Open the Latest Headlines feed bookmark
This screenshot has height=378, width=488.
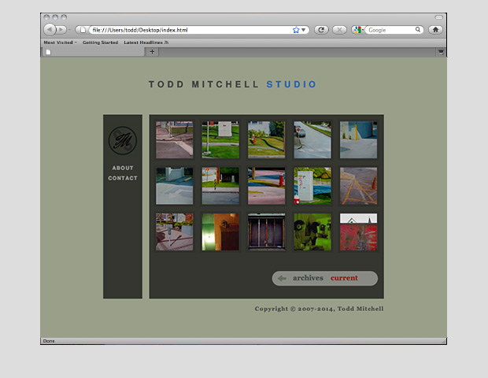(146, 43)
